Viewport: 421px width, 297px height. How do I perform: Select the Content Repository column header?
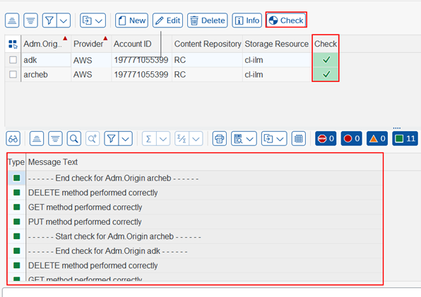point(208,44)
